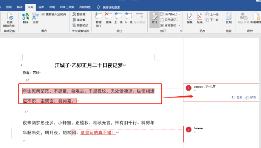Click the first Lenovo comment avatar
Image resolution: width=261 pixels, height=148 pixels.
[188, 88]
